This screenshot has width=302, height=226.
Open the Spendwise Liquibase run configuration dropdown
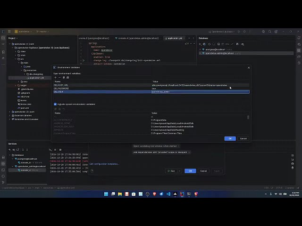pyautogui.click(x=222, y=32)
